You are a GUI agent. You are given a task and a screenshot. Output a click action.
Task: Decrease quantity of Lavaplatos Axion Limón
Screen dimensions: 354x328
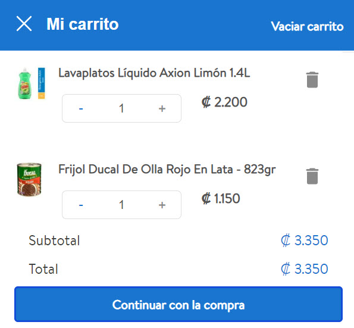click(81, 109)
